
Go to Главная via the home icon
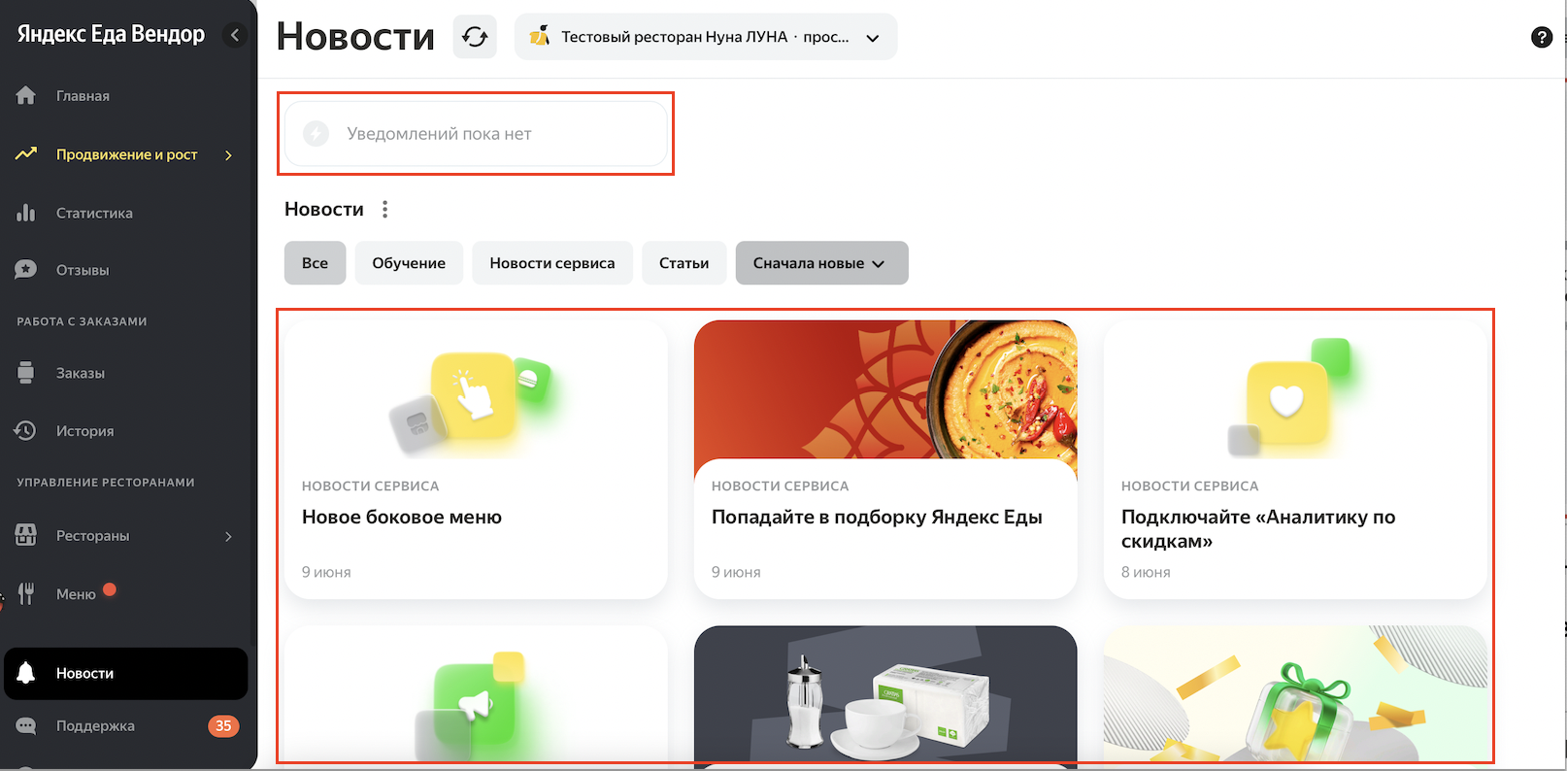point(26,95)
